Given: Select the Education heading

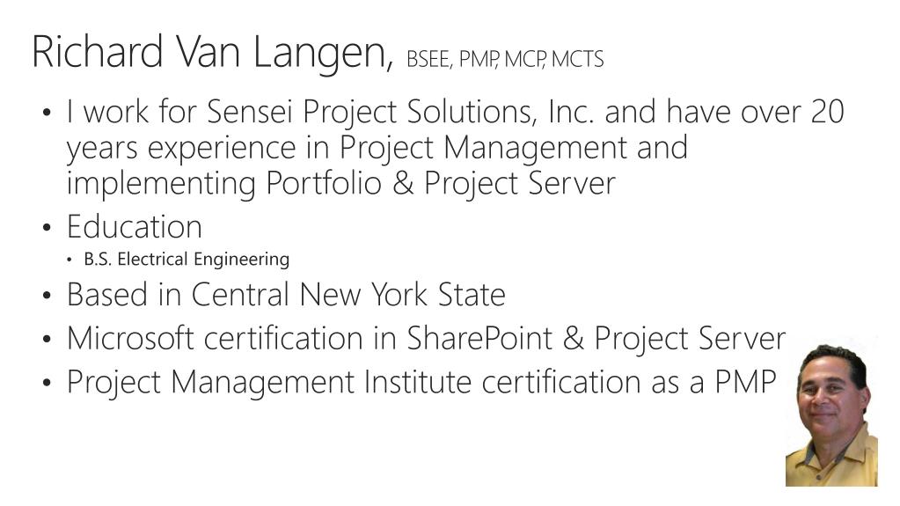Looking at the screenshot, I should coord(135,226).
